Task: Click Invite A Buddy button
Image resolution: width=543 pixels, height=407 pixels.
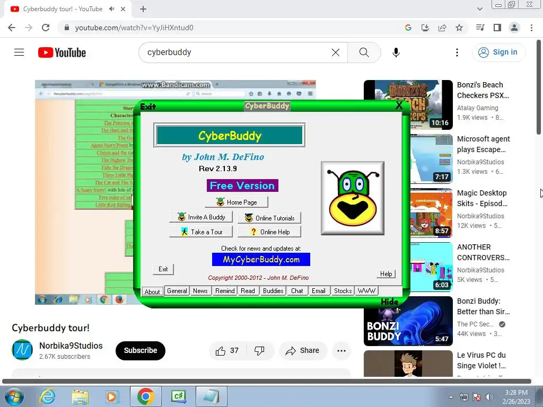Action: pos(201,217)
